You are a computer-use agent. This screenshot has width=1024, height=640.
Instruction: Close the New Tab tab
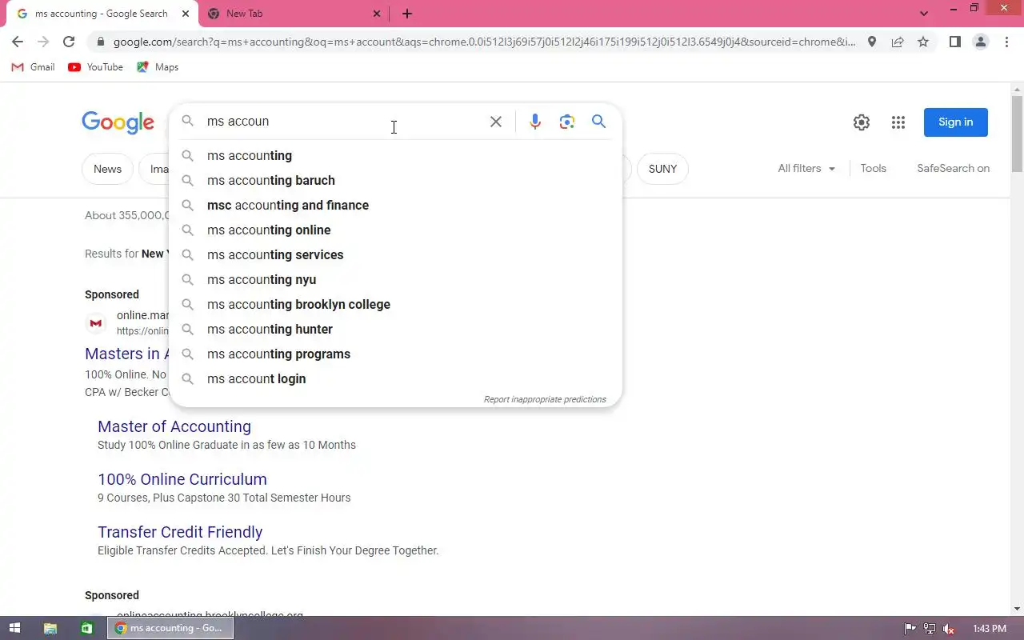tap(378, 14)
